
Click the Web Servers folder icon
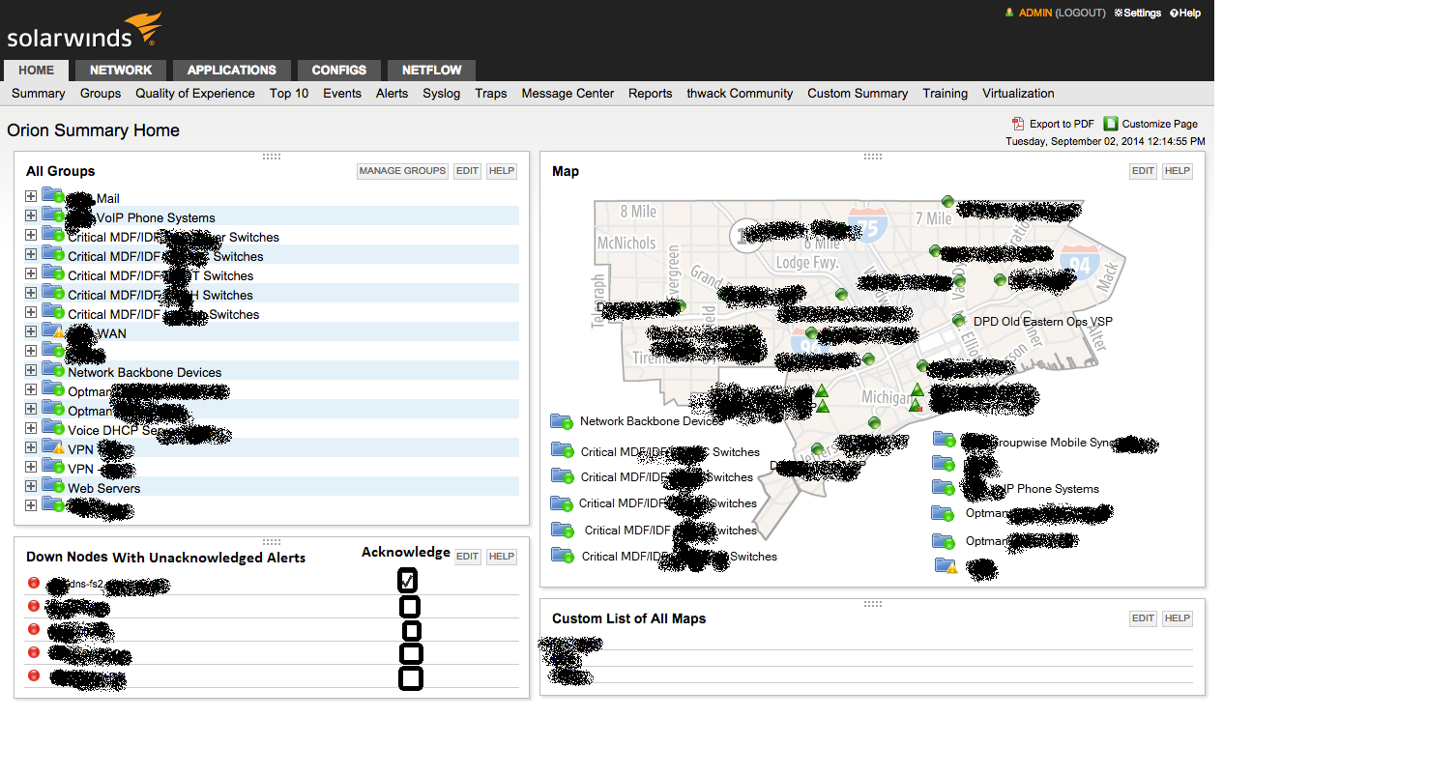(x=53, y=487)
